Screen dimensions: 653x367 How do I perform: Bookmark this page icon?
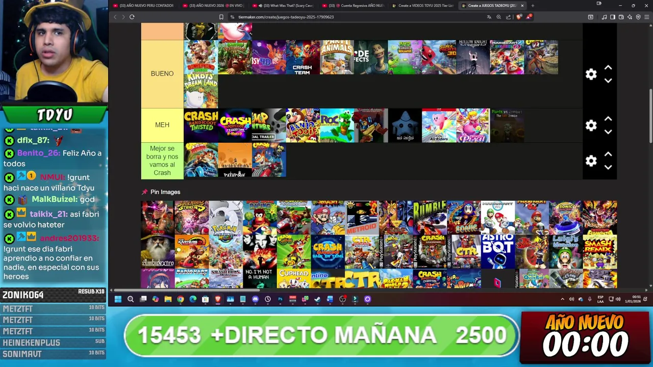[221, 17]
